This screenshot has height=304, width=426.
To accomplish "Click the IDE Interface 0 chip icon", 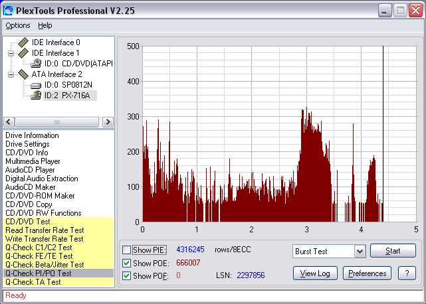I will (23, 42).
